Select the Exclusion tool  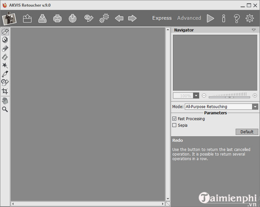5,40
